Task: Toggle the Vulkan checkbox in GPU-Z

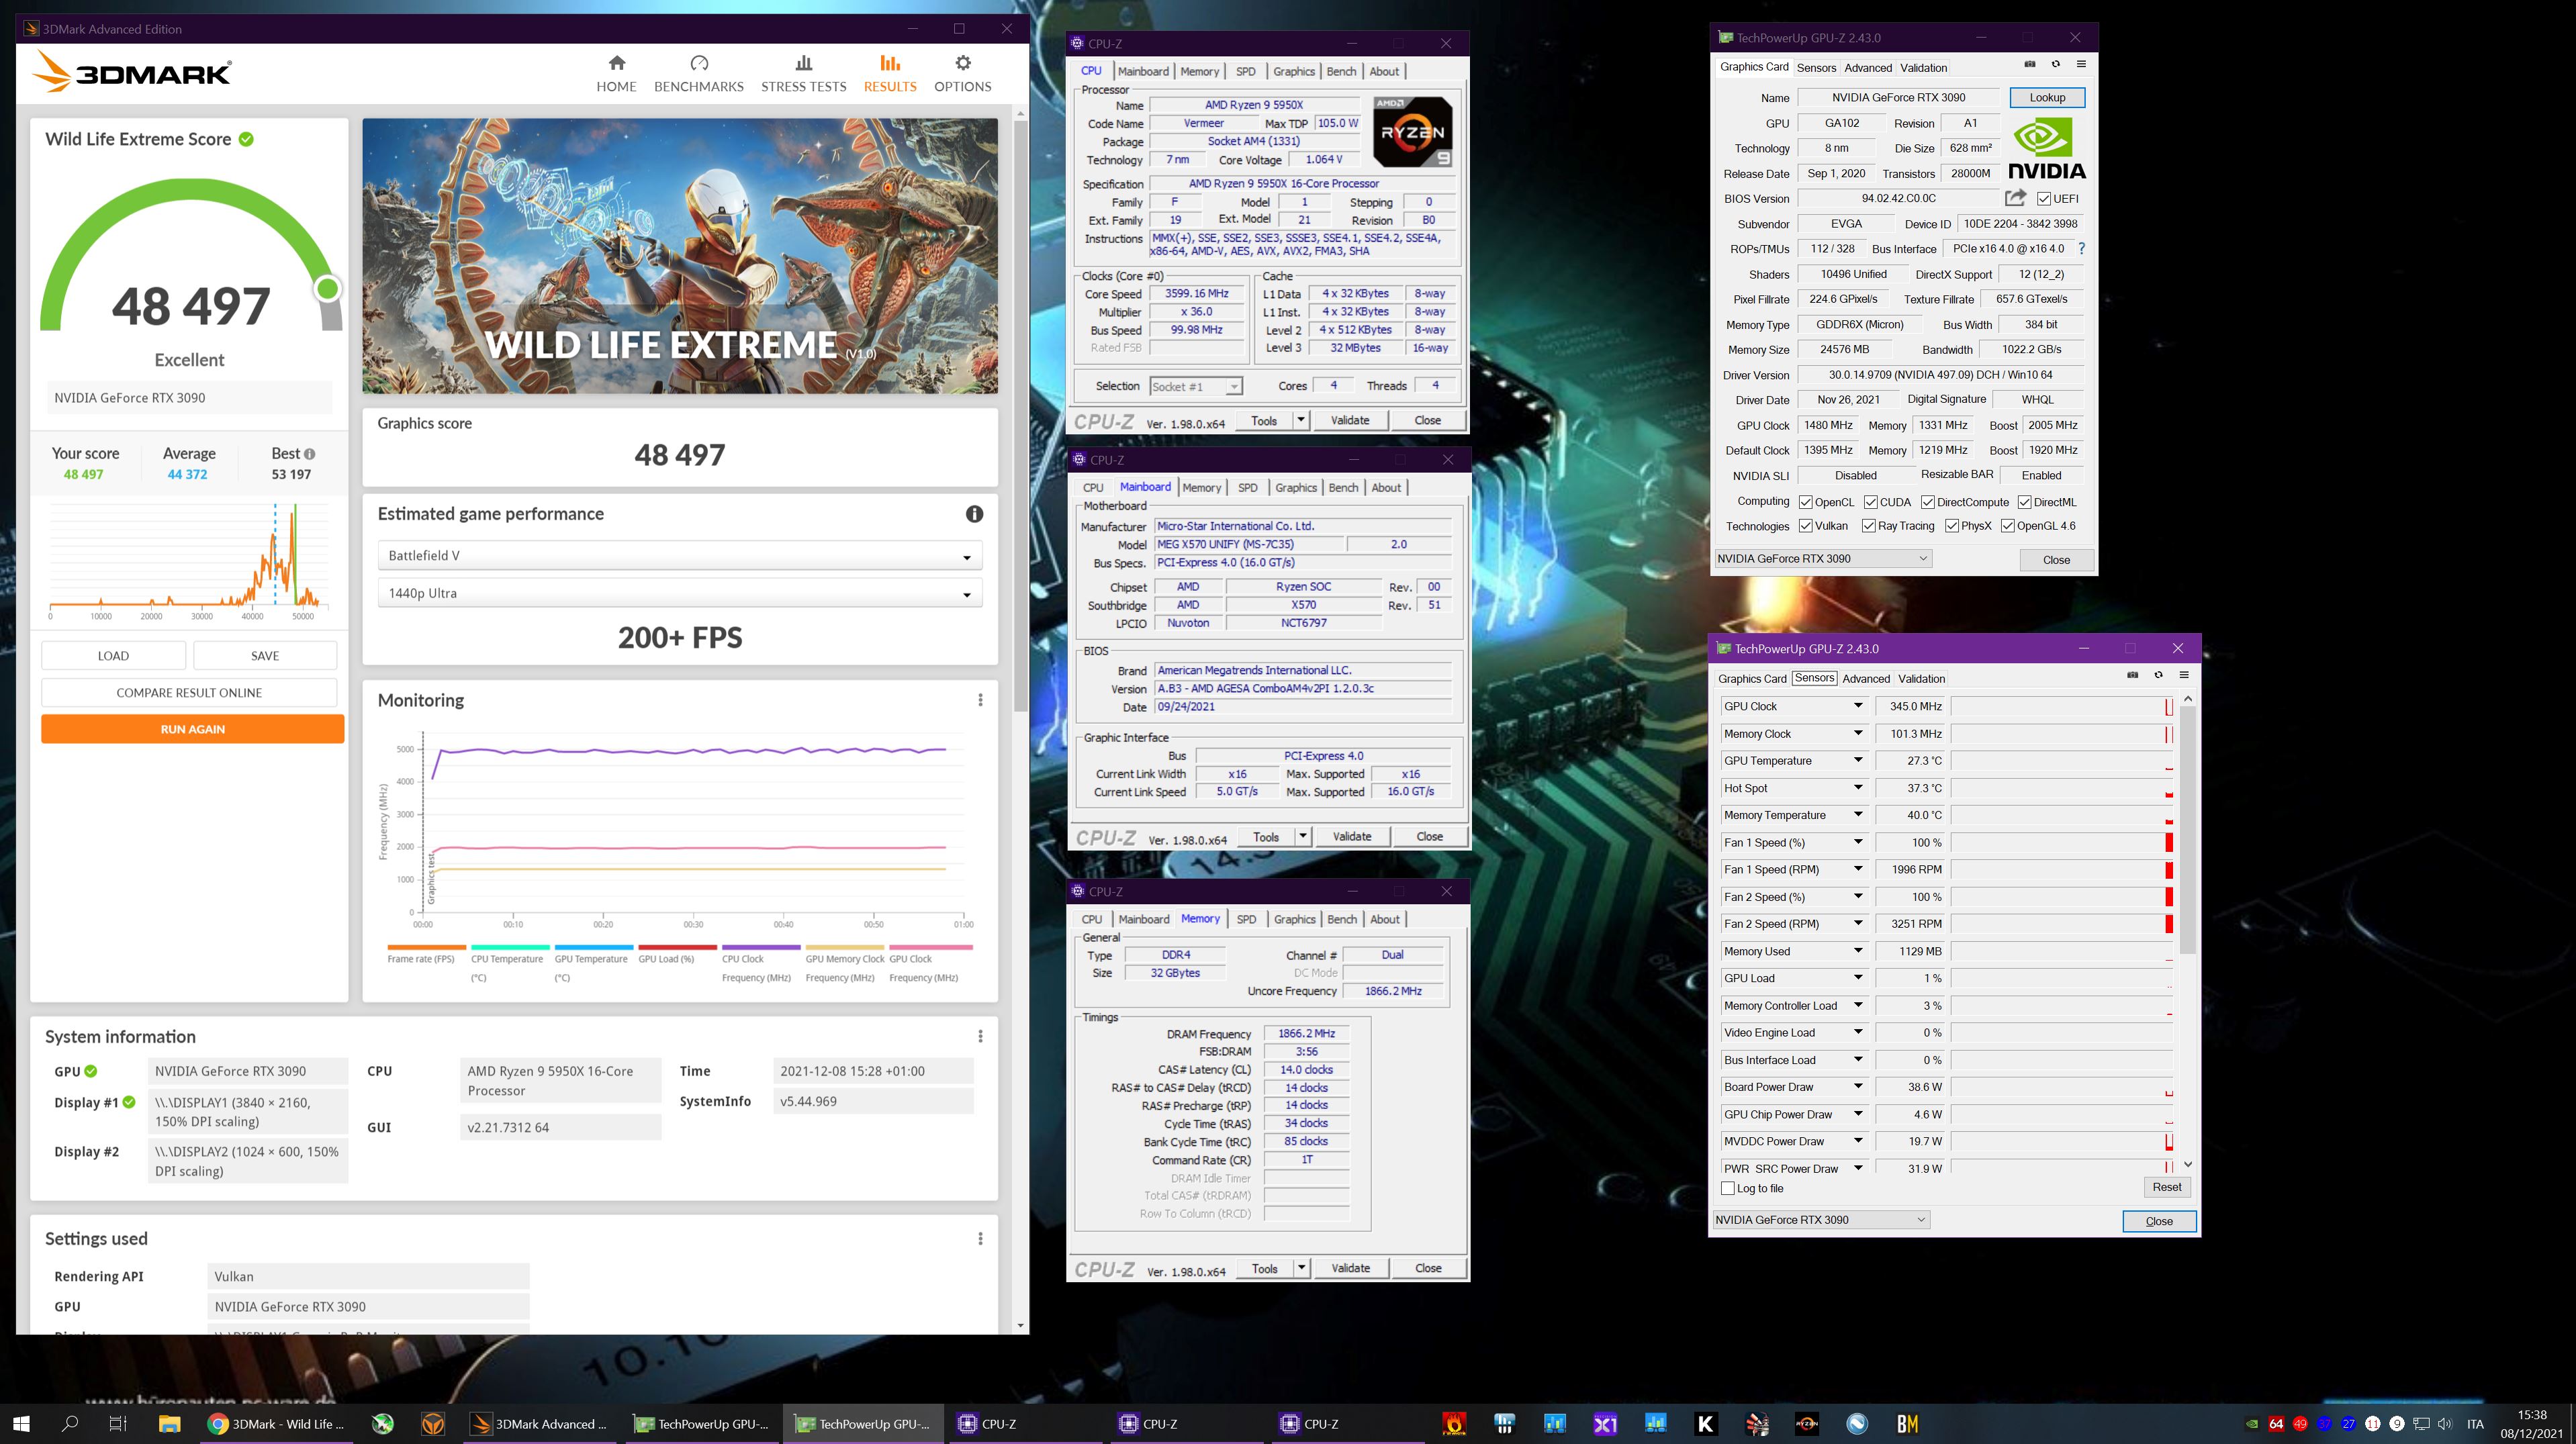Action: (x=1805, y=526)
